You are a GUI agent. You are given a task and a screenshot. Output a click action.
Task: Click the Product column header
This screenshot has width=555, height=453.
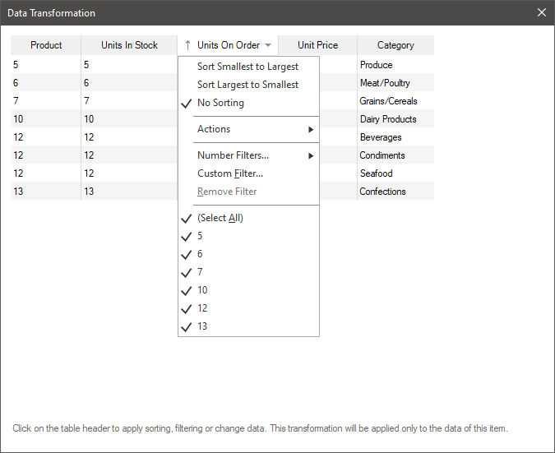click(46, 45)
